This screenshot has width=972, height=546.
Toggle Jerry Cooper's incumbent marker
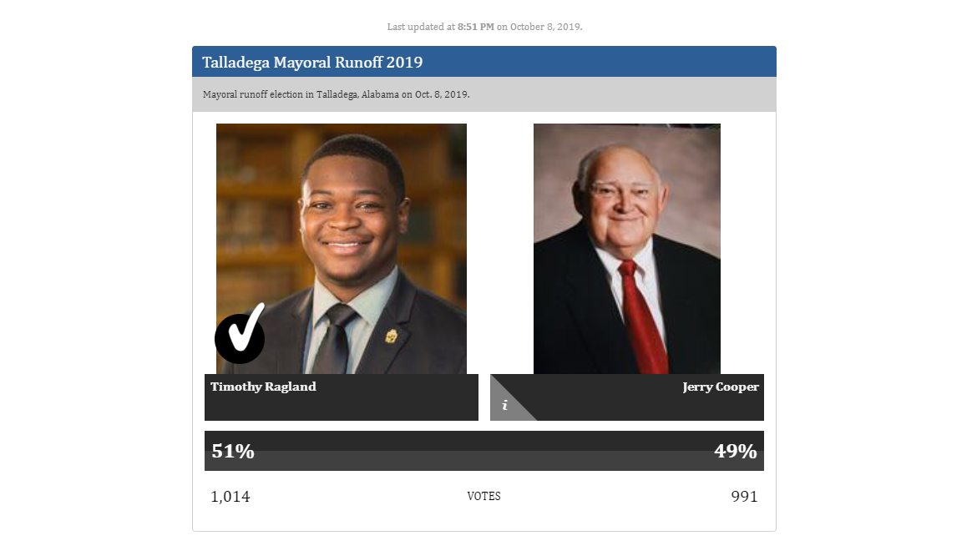[504, 407]
